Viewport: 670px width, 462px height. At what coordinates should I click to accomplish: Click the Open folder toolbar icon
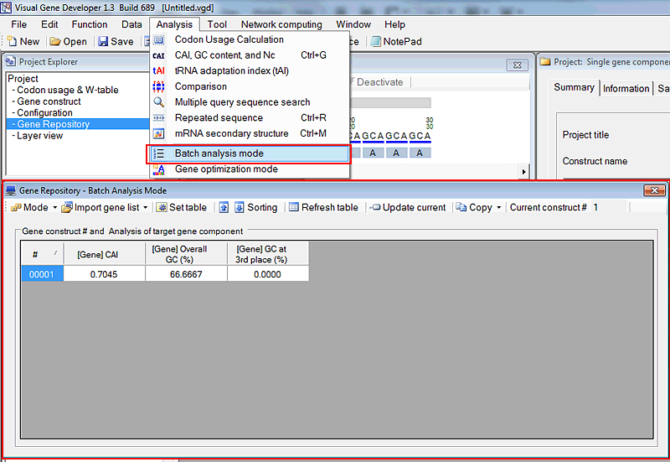click(x=54, y=41)
